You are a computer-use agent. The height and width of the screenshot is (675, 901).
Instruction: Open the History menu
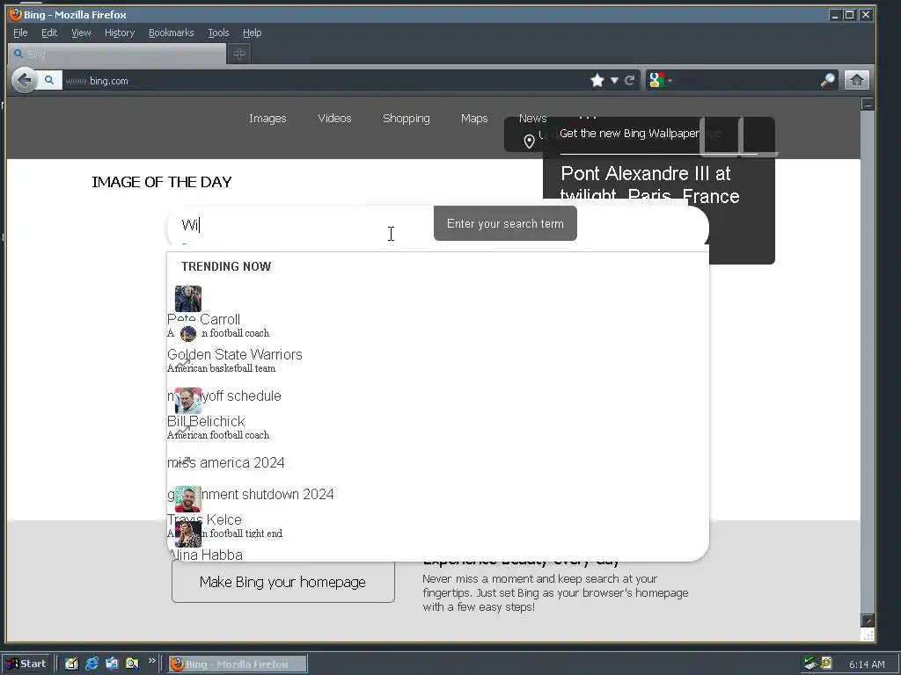[x=120, y=33]
